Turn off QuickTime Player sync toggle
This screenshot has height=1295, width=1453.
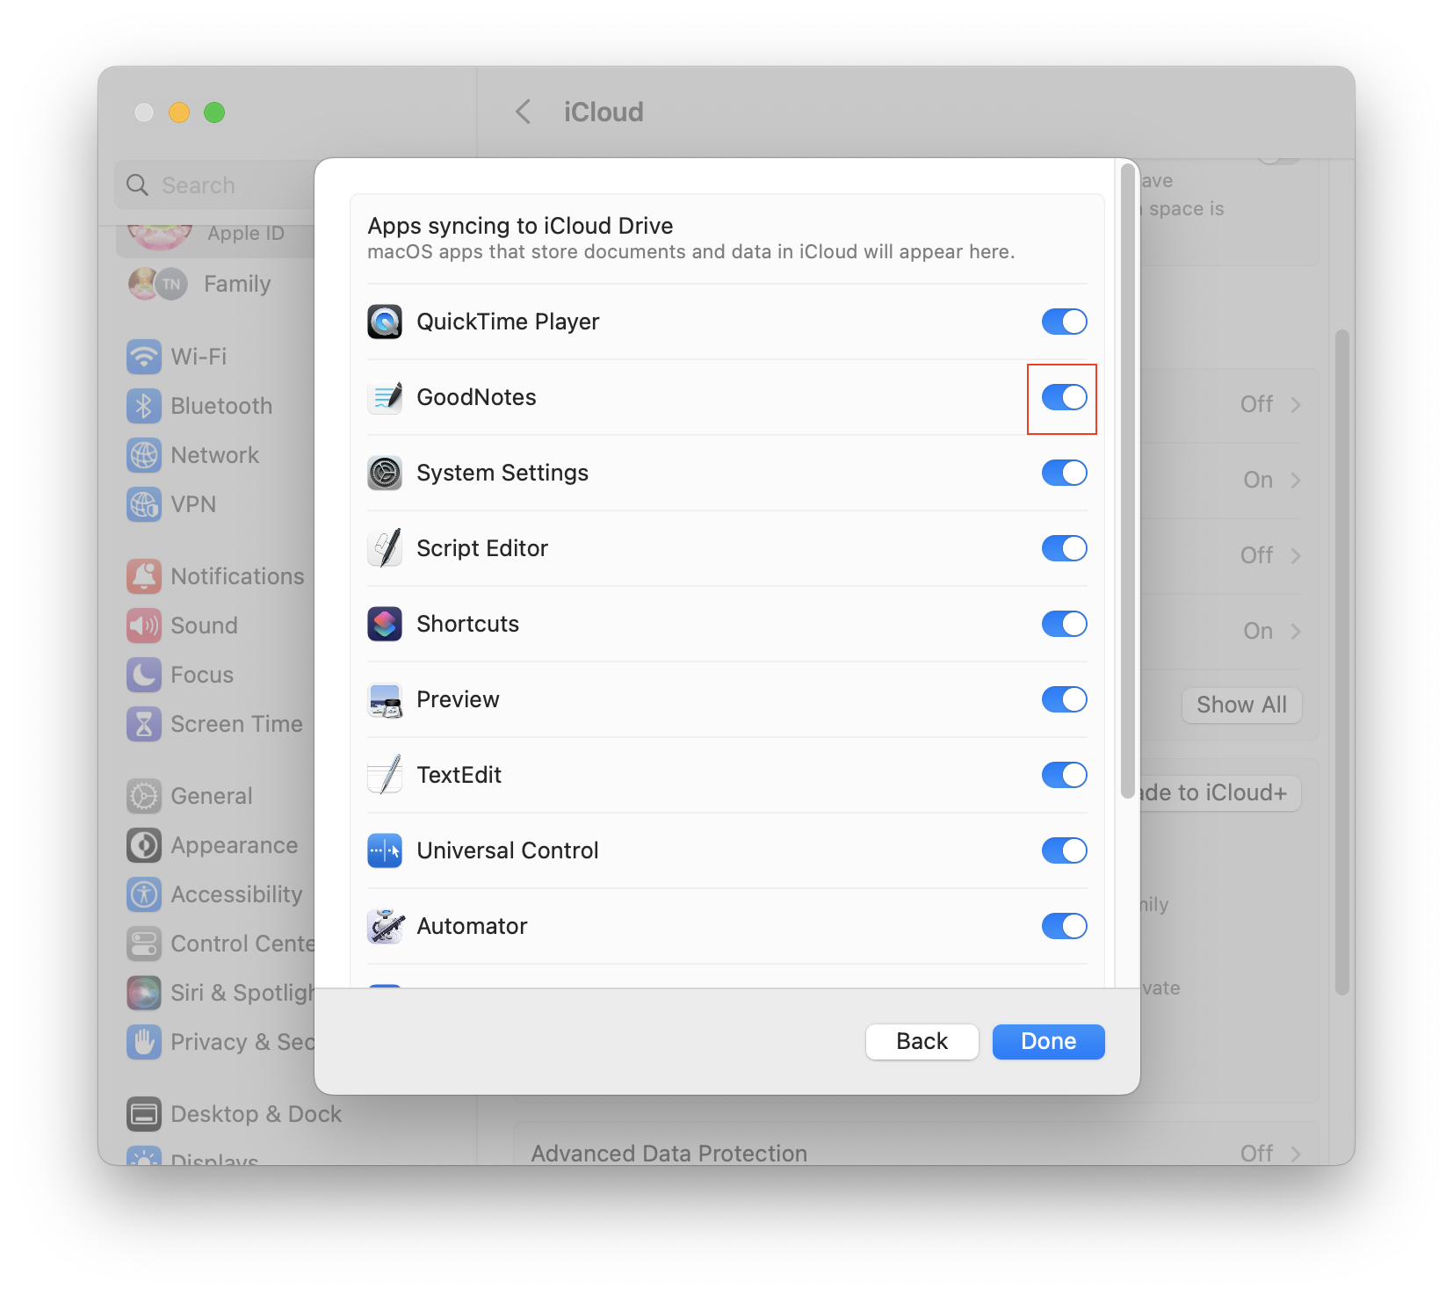(x=1064, y=322)
